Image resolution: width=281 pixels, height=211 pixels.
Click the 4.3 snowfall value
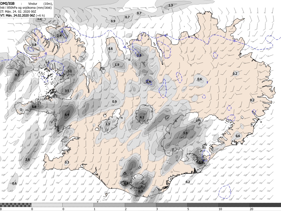pos(17,75)
